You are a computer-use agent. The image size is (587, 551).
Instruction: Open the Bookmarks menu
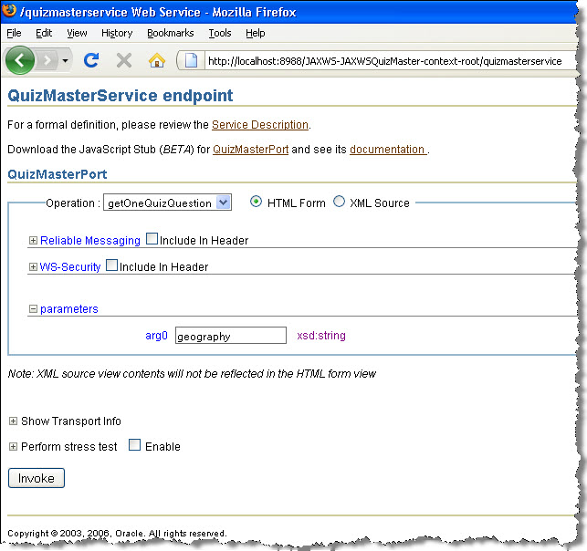tap(170, 33)
